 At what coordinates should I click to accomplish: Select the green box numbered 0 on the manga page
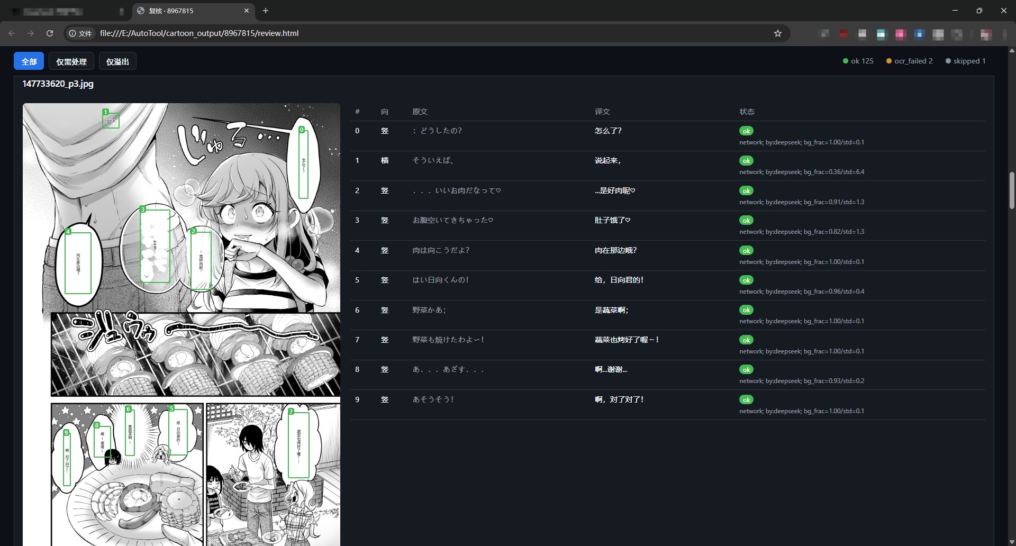click(x=303, y=164)
